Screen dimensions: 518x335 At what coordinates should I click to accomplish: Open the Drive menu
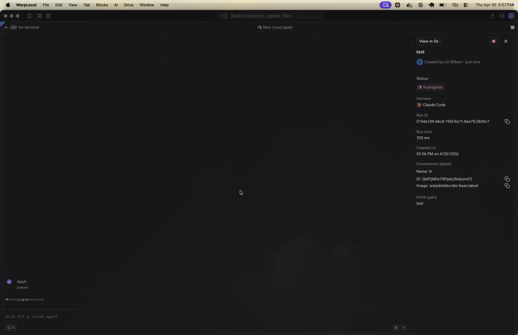pos(128,5)
